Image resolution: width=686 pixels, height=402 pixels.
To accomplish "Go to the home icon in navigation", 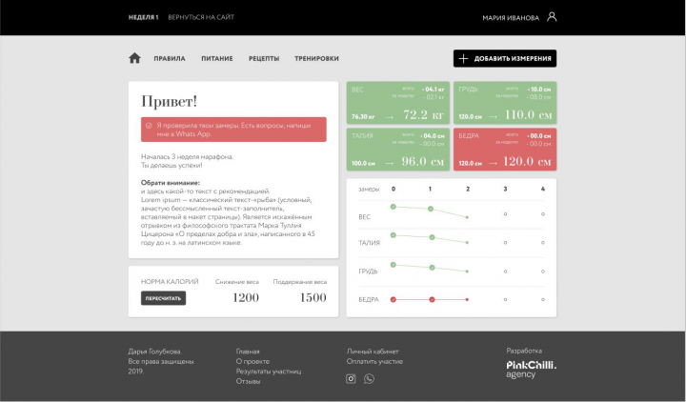I will pyautogui.click(x=134, y=58).
